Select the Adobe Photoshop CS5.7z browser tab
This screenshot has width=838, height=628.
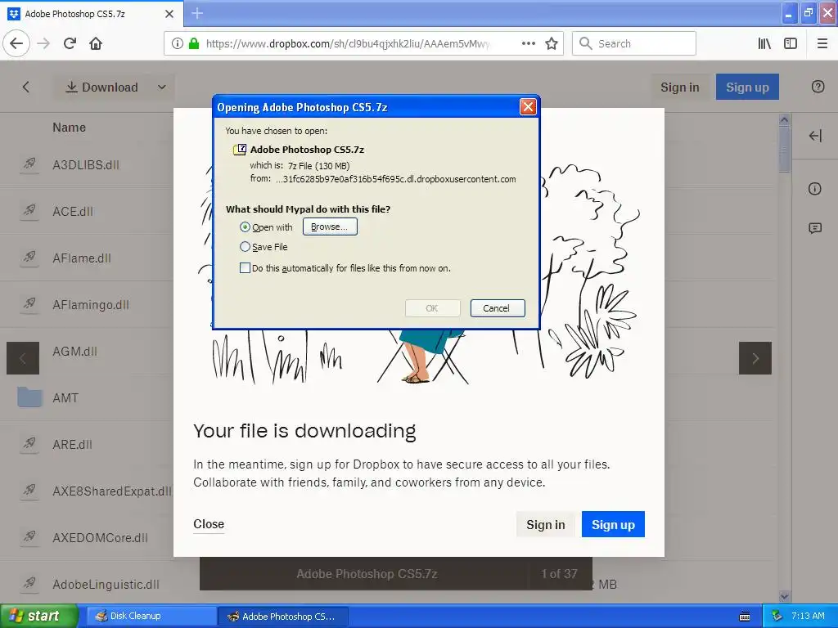click(91, 14)
